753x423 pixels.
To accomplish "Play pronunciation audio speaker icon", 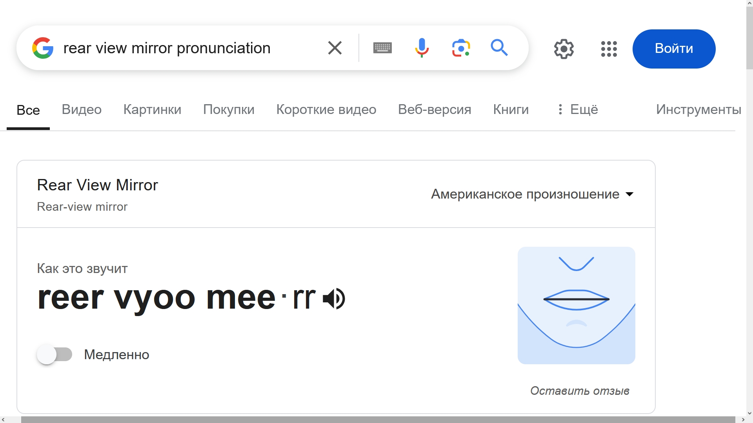I will [x=334, y=299].
